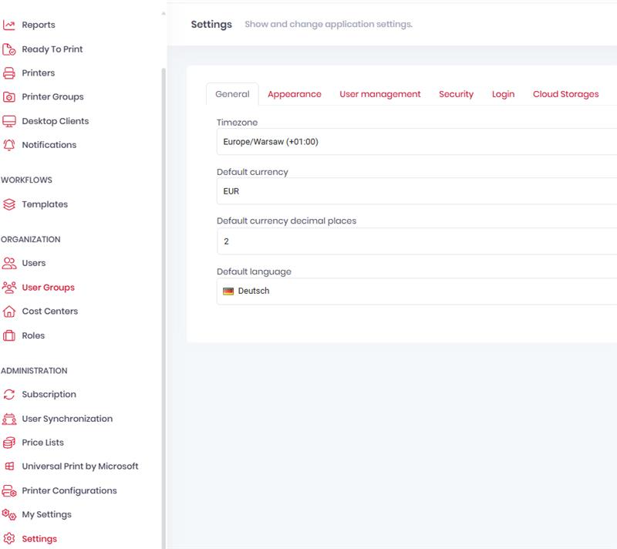Click the Printers icon
This screenshot has width=617, height=549.
[x=9, y=73]
